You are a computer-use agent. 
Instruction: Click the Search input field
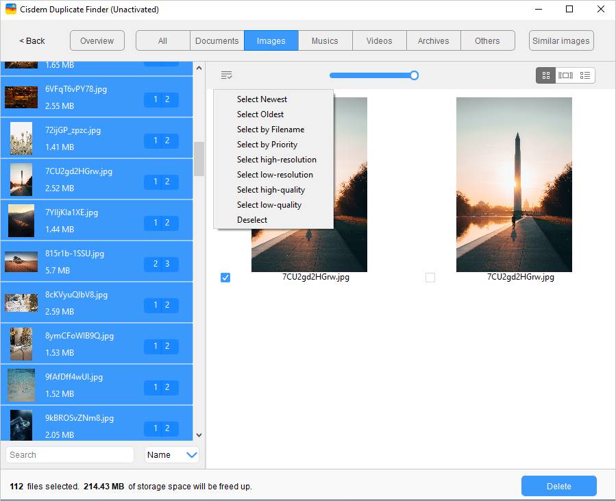tap(70, 454)
